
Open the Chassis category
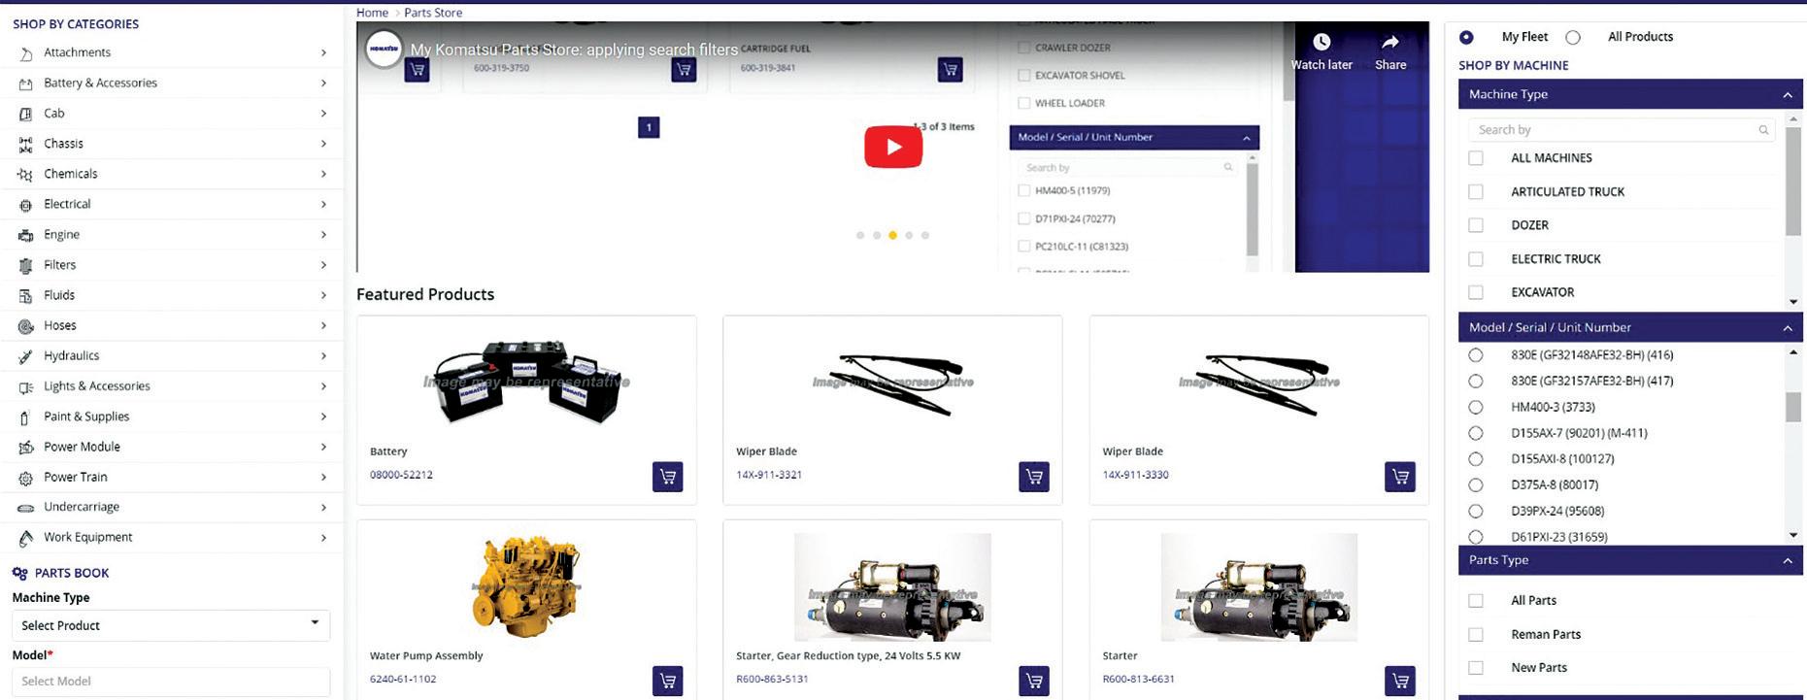63,144
